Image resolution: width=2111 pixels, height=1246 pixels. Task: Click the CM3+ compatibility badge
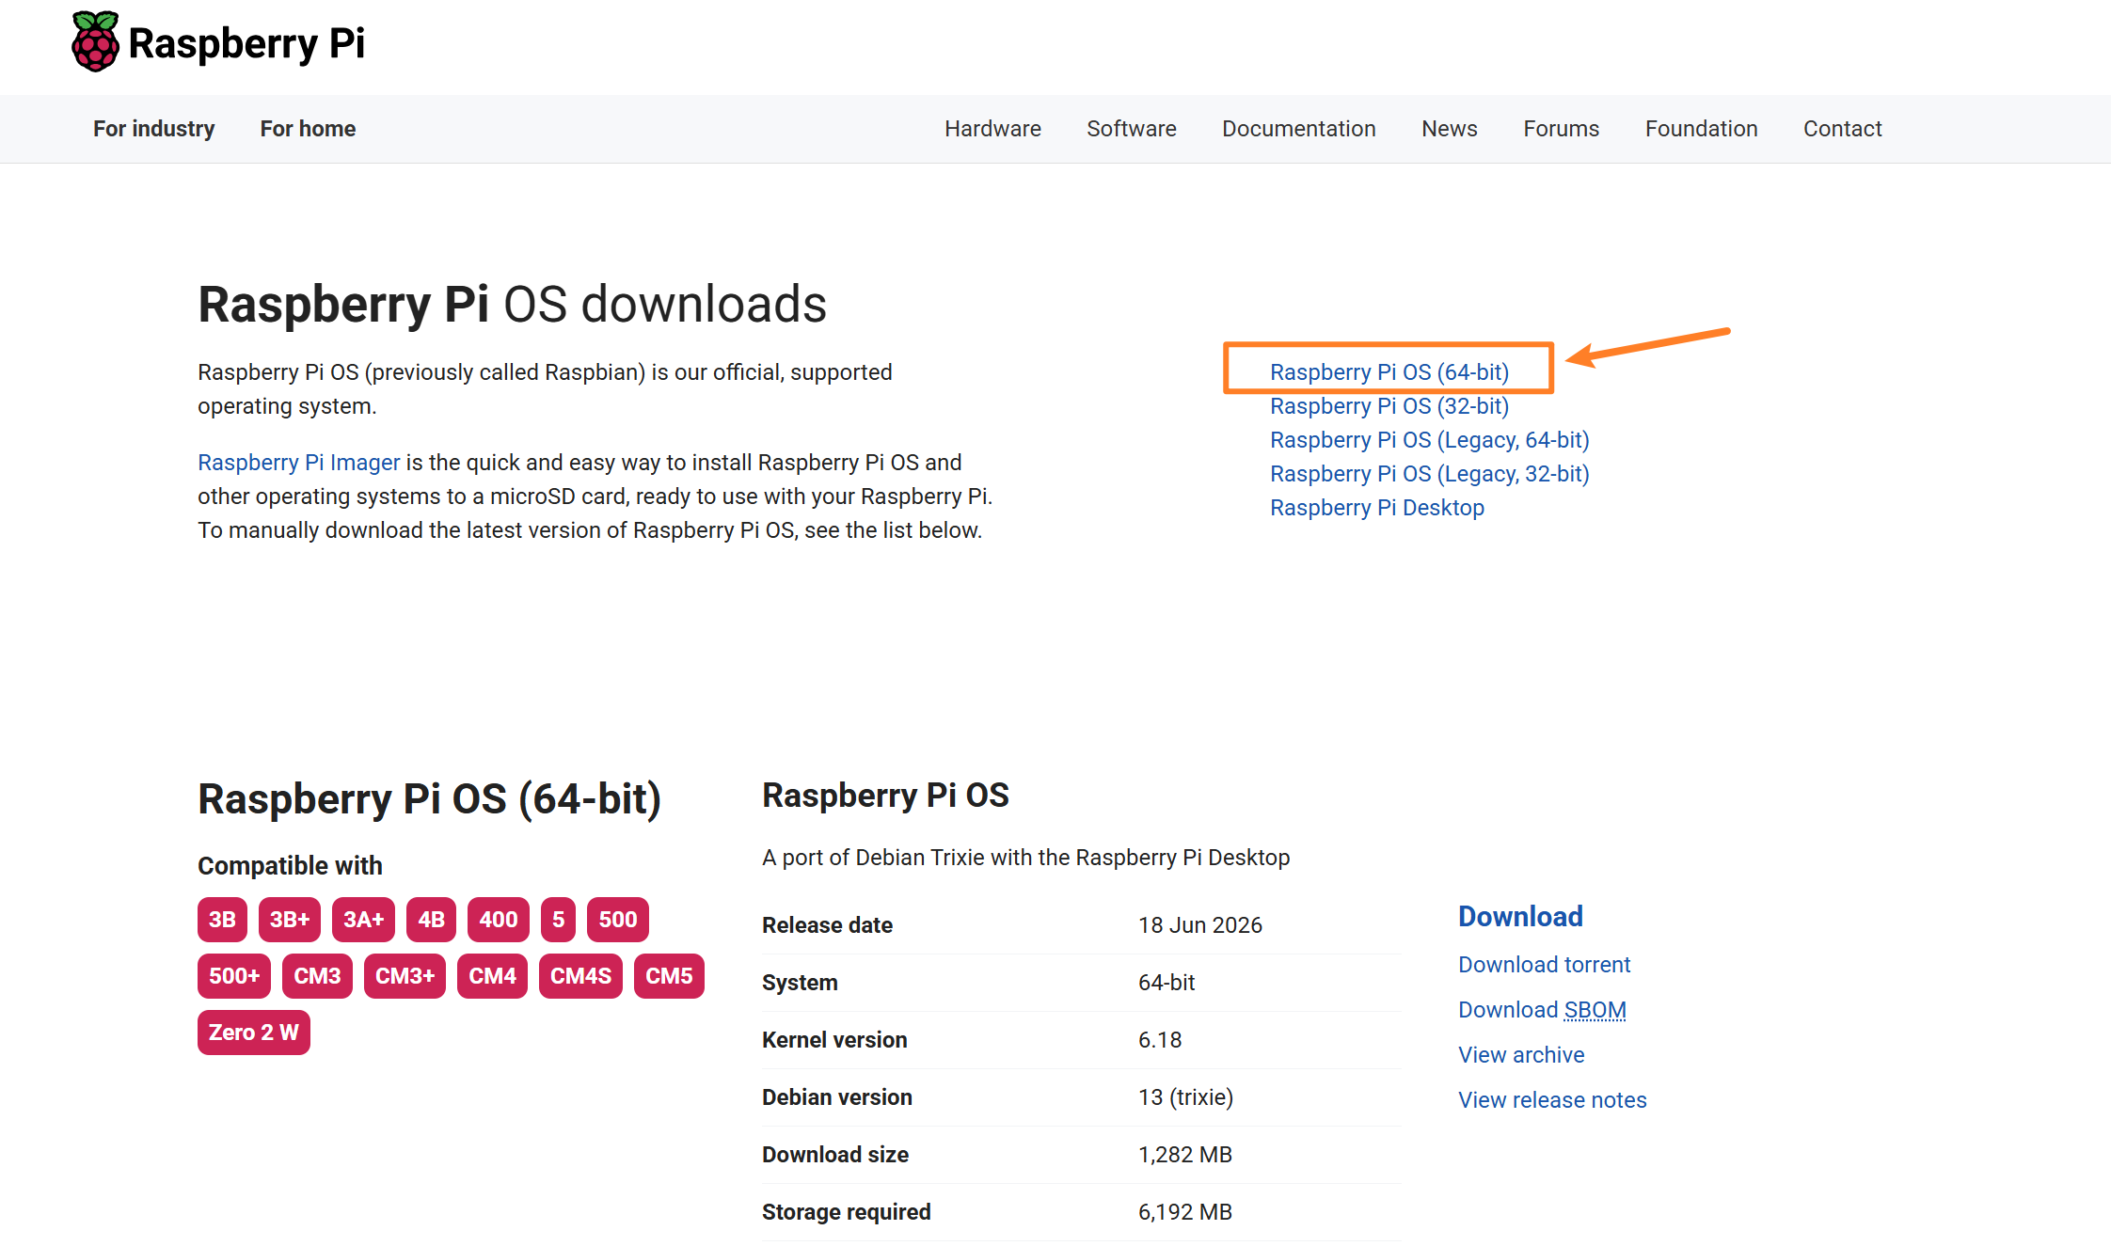coord(405,976)
